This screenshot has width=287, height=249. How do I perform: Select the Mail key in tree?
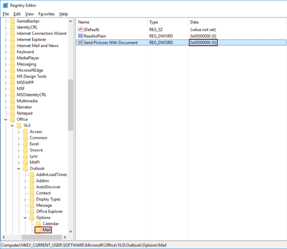coord(46,230)
